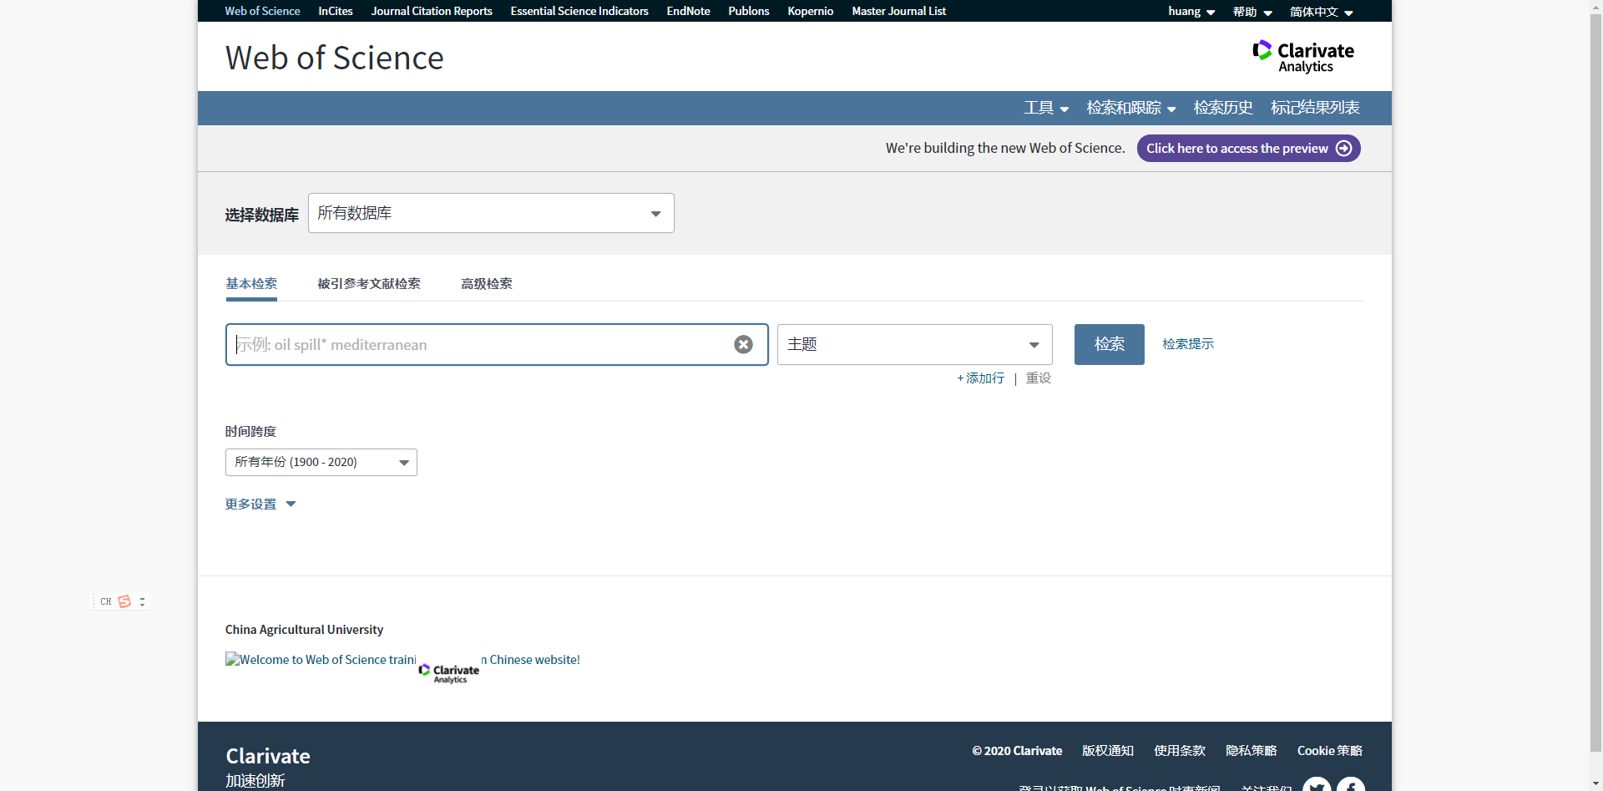
Task: Click the 选择数据库 label
Action: coord(261,215)
